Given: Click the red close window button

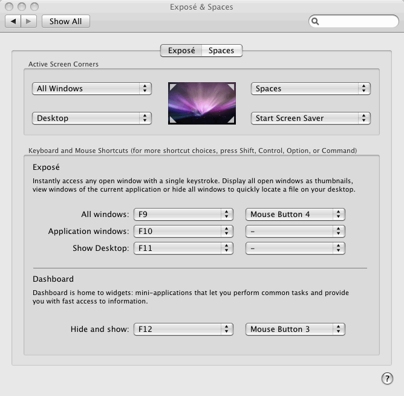Looking at the screenshot, I should [x=9, y=7].
